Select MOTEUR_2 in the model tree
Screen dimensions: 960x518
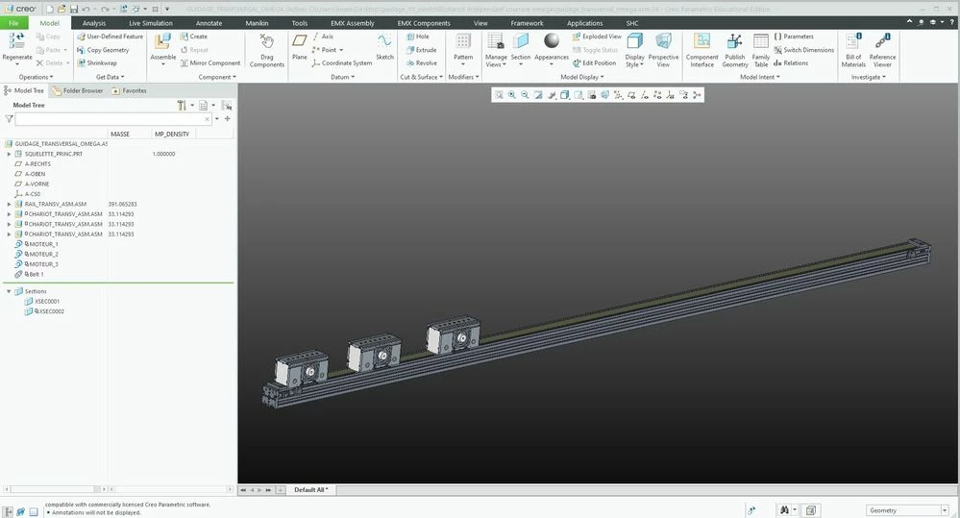(x=43, y=254)
